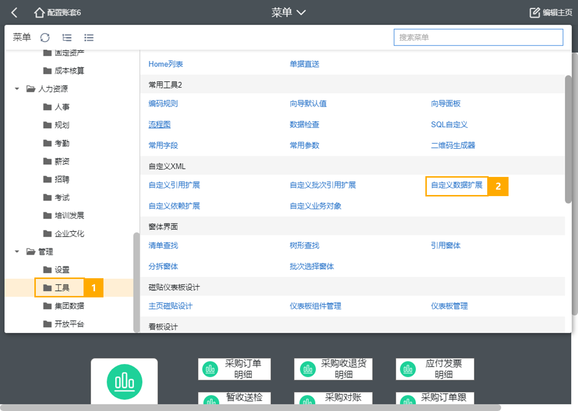The image size is (578, 411).
Task: Select the 规划 folder
Action: click(x=56, y=125)
